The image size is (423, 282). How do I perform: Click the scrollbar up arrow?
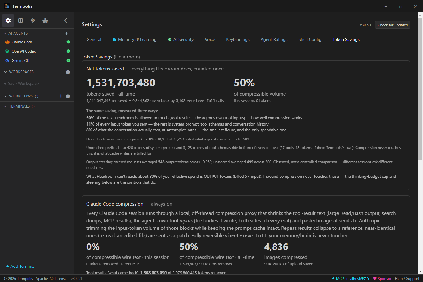[x=420, y=15]
